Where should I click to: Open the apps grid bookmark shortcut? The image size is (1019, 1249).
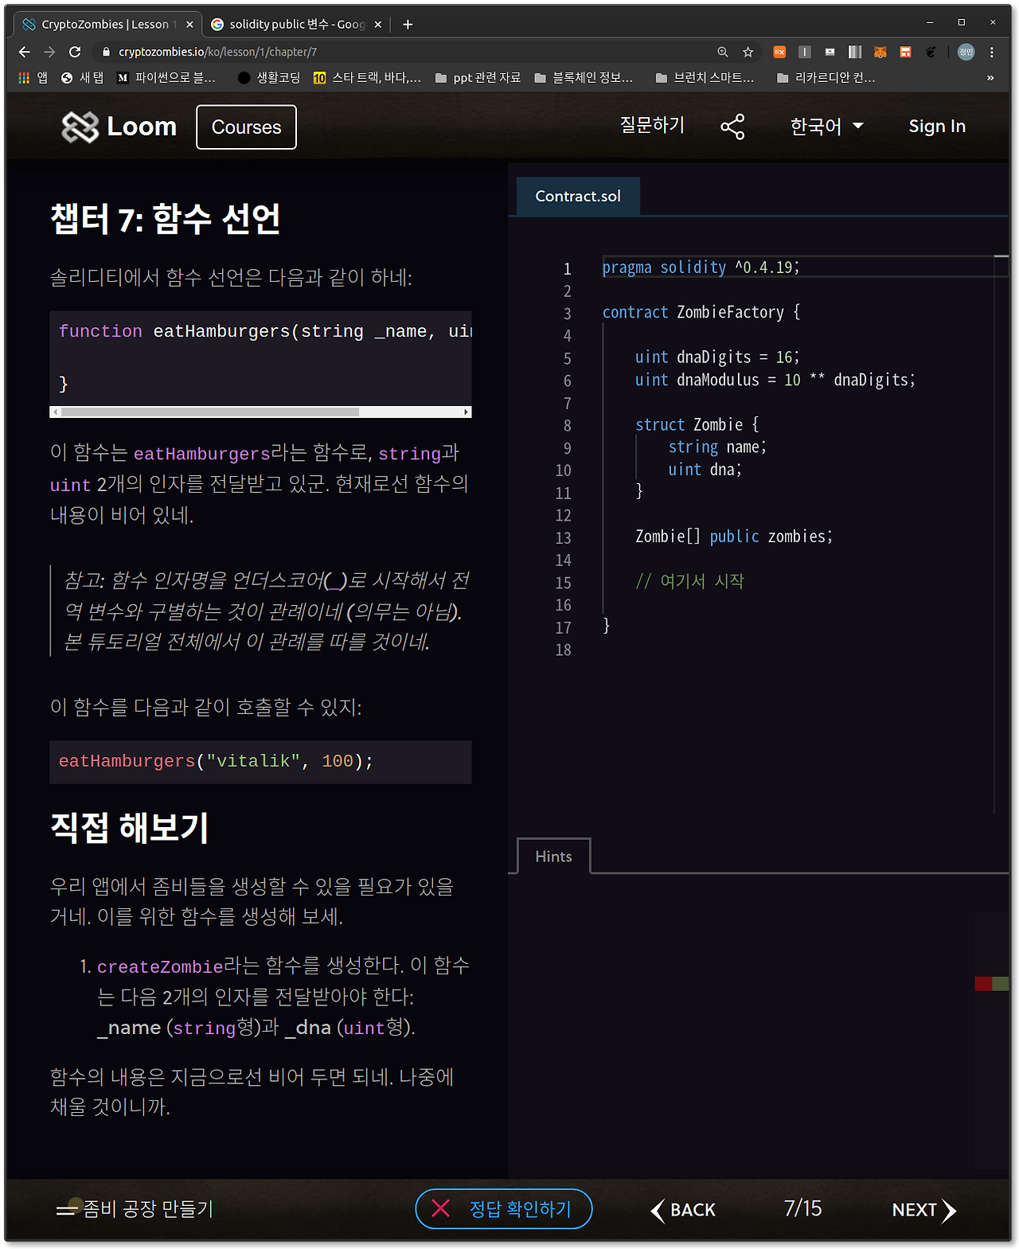coord(33,77)
